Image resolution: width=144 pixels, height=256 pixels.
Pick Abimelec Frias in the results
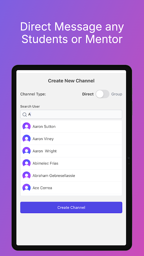71,163
